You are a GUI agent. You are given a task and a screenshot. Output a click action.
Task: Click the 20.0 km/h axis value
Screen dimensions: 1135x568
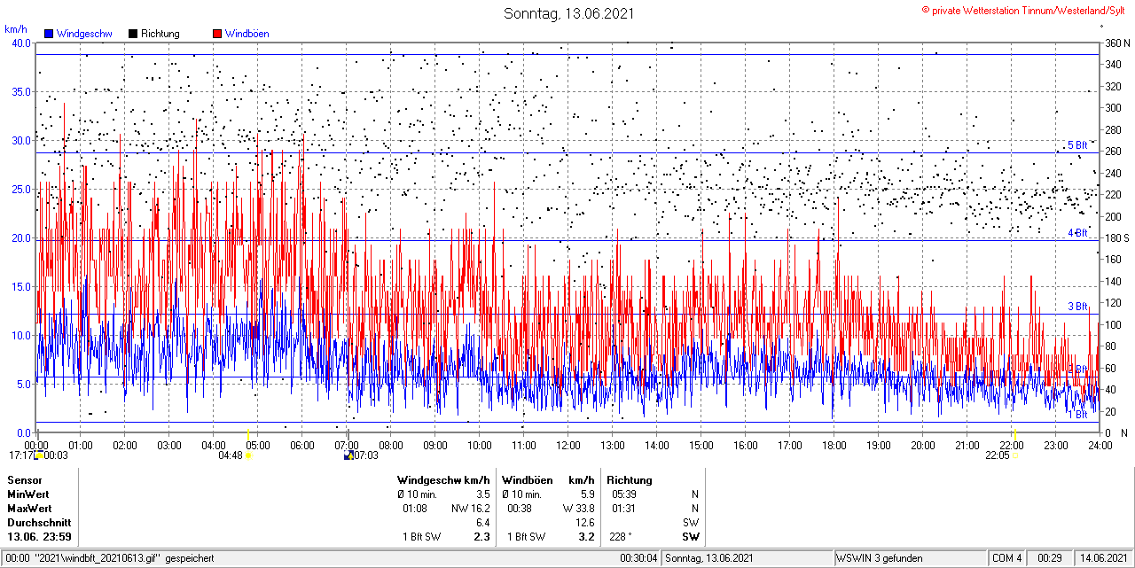[20, 237]
